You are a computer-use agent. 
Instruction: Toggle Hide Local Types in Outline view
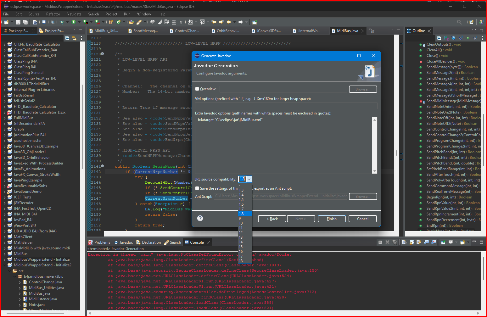click(x=475, y=38)
